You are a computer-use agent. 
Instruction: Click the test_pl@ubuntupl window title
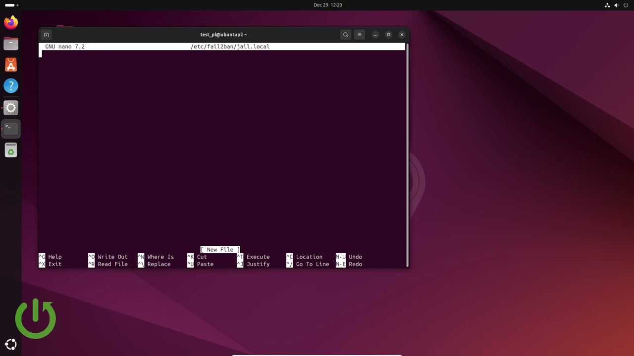pos(223,35)
